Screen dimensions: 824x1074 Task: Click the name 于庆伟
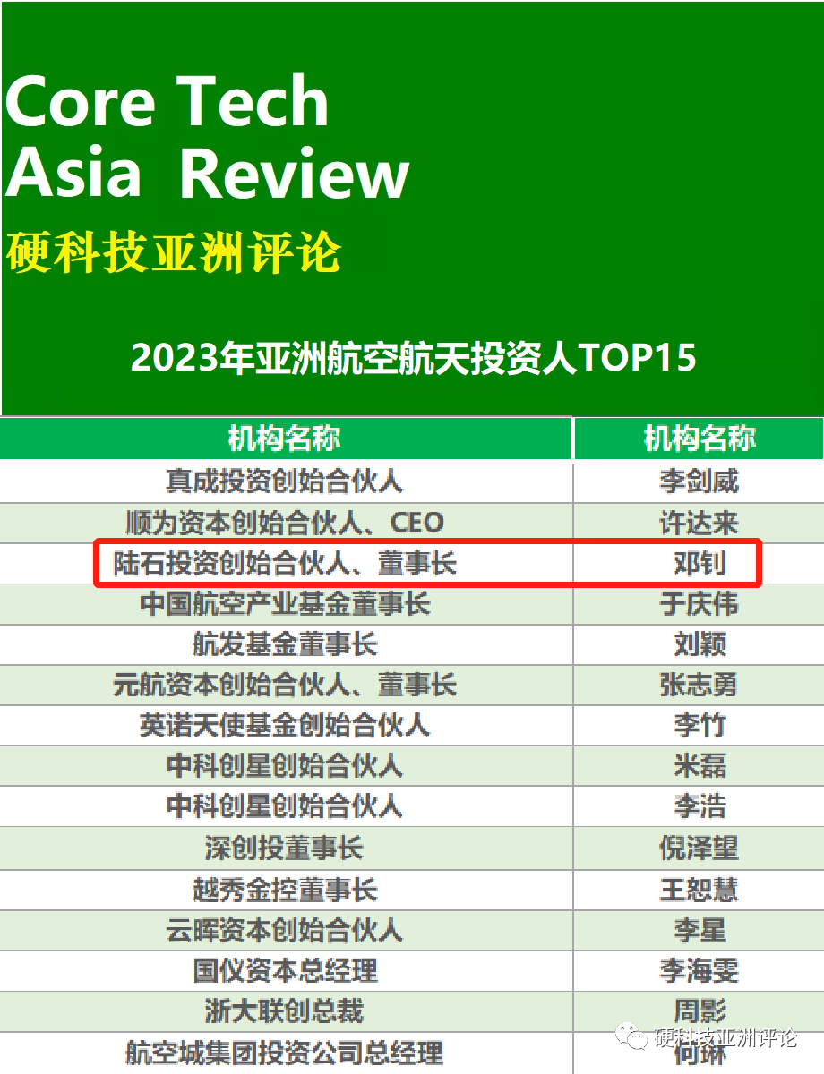(x=700, y=603)
